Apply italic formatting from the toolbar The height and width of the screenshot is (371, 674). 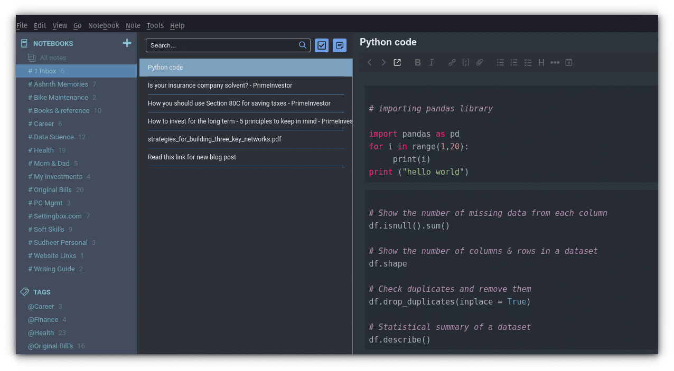[x=432, y=62]
